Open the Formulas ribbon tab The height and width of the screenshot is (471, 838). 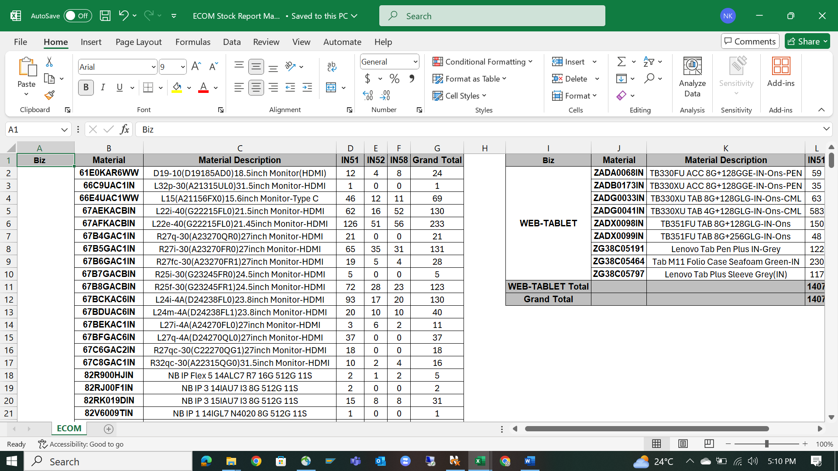pyautogui.click(x=192, y=42)
